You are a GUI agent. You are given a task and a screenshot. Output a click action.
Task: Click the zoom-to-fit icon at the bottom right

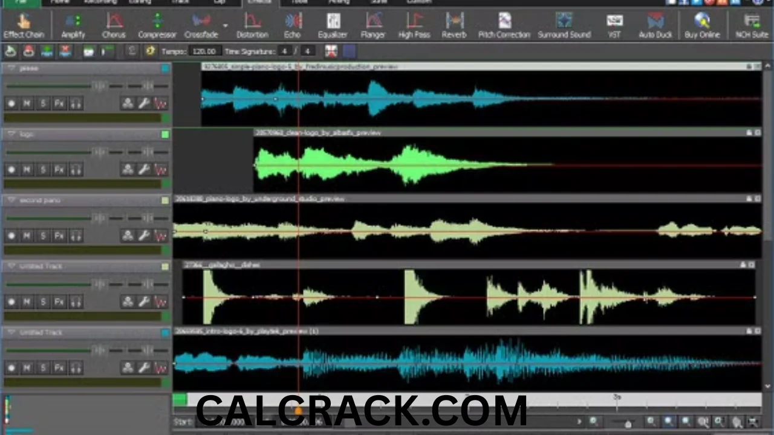(x=753, y=422)
